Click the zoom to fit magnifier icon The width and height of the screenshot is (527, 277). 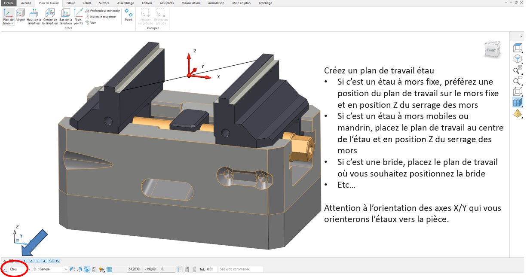(x=518, y=70)
